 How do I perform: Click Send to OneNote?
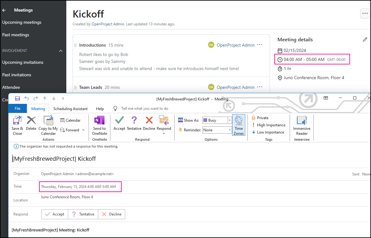click(x=99, y=126)
